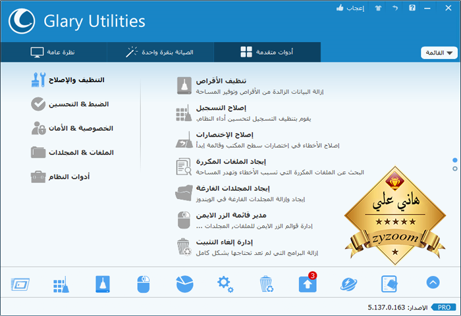Open the Disk Cleaner icon in bottom toolbar
The height and width of the screenshot is (316, 461).
[x=103, y=284]
